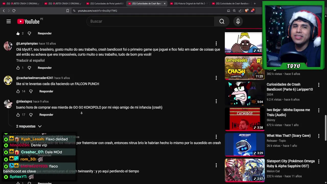Go to the YouTube home logo

click(x=28, y=21)
